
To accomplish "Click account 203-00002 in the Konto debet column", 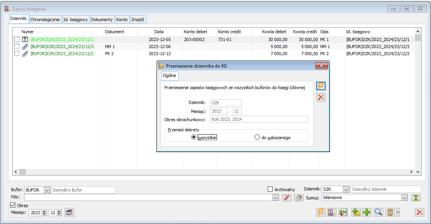I will (194, 39).
